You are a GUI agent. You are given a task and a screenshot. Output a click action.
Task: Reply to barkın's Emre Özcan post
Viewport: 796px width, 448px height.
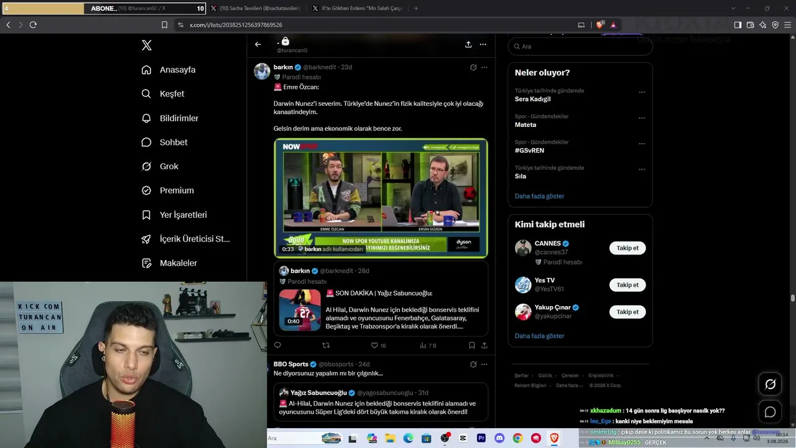pyautogui.click(x=277, y=345)
